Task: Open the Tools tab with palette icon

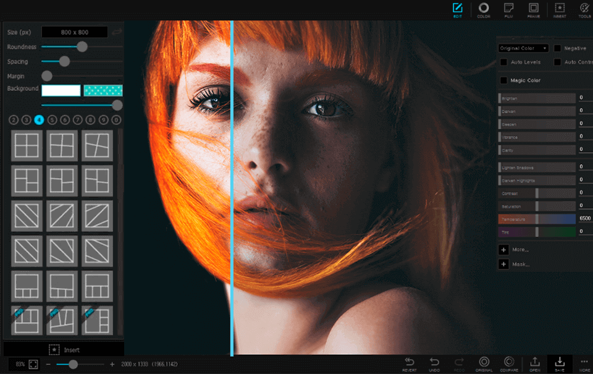Action: click(585, 10)
